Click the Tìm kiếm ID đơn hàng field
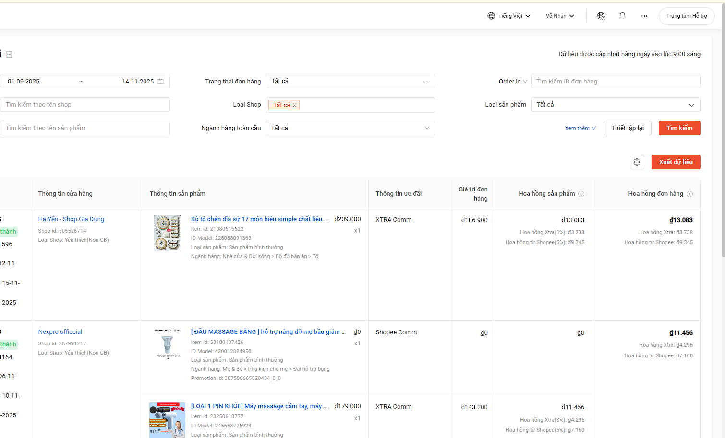Image resolution: width=725 pixels, height=438 pixels. click(x=615, y=82)
